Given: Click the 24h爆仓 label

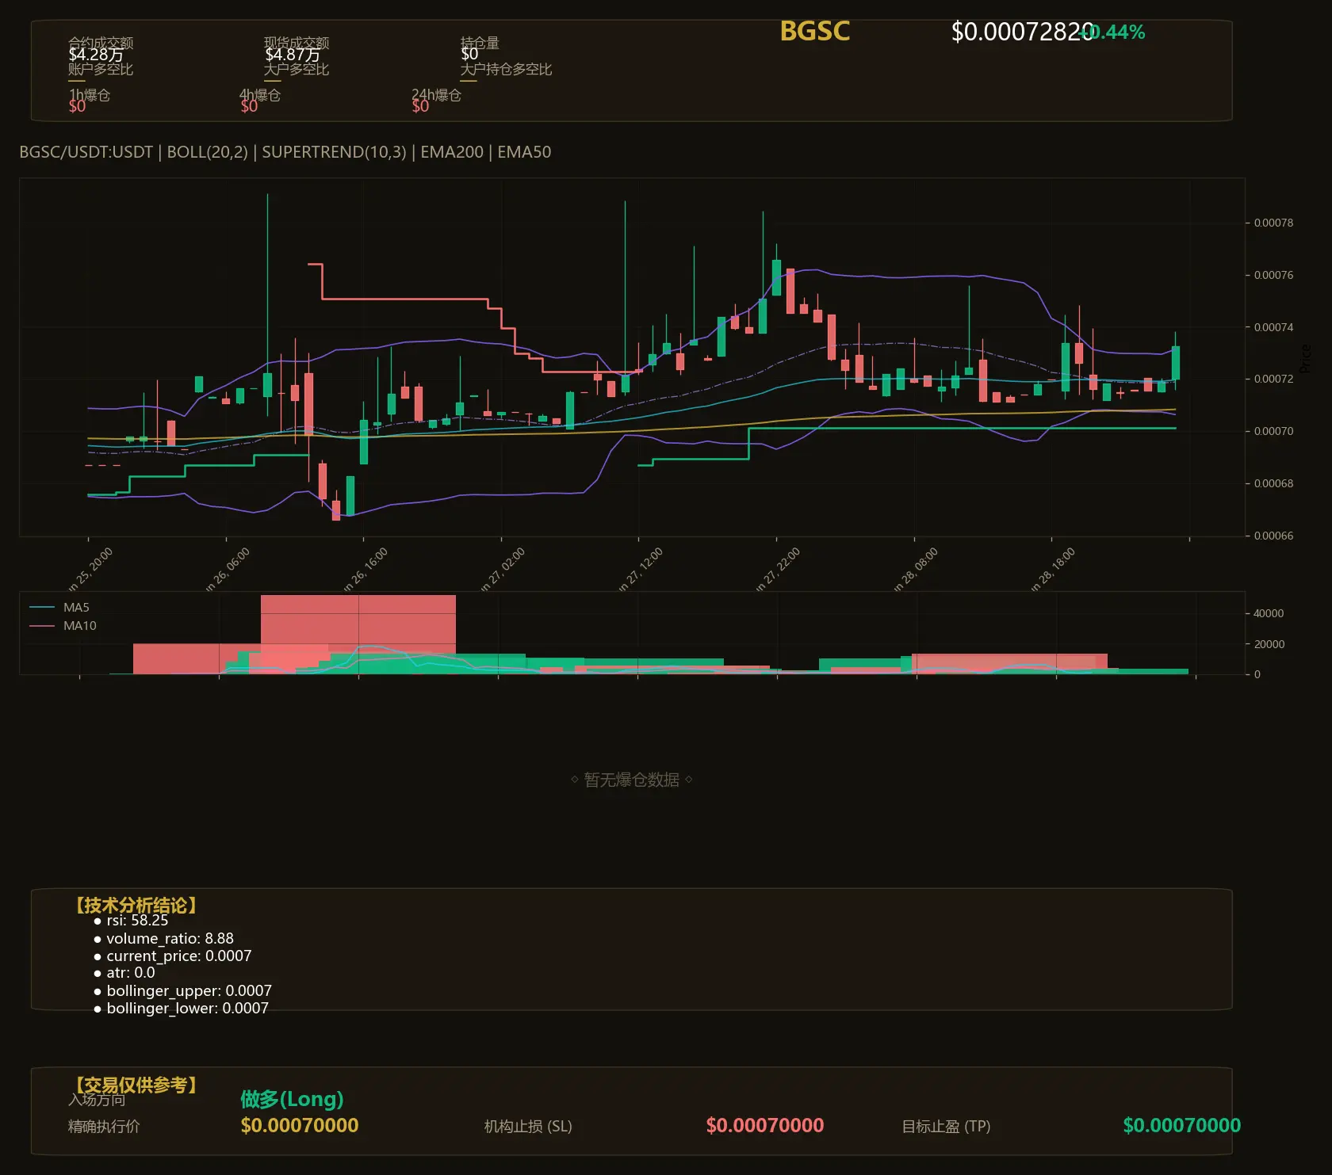Looking at the screenshot, I should (436, 95).
